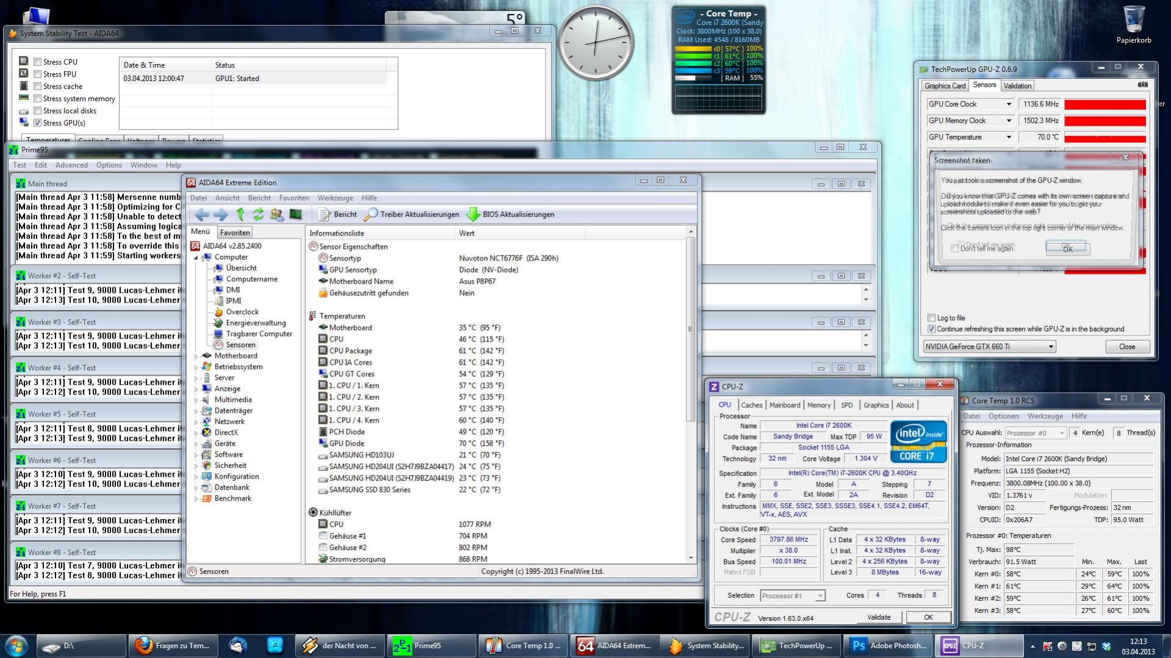The width and height of the screenshot is (1171, 658).
Task: Open the Werkzeuge menu in AIDA64
Action: pos(335,198)
